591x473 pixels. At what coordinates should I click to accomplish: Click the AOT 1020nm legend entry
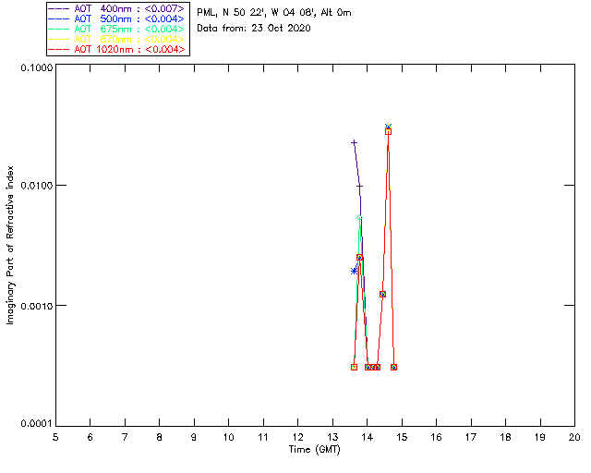[x=117, y=49]
